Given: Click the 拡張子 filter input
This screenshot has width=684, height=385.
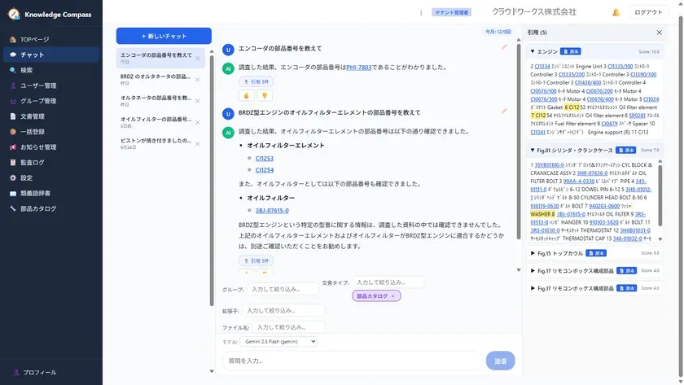Looking at the screenshot, I should pyautogui.click(x=283, y=310).
